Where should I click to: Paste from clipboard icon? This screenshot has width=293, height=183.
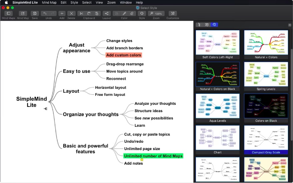[x=97, y=13]
